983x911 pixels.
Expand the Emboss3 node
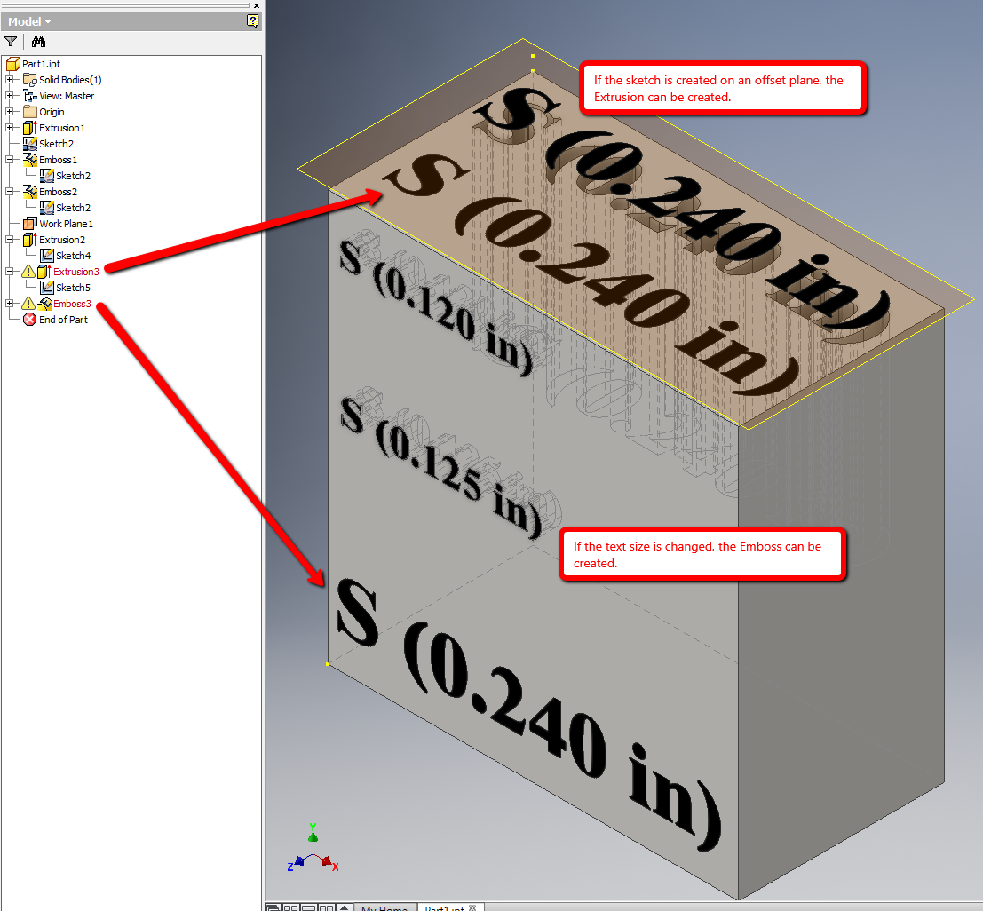10,304
